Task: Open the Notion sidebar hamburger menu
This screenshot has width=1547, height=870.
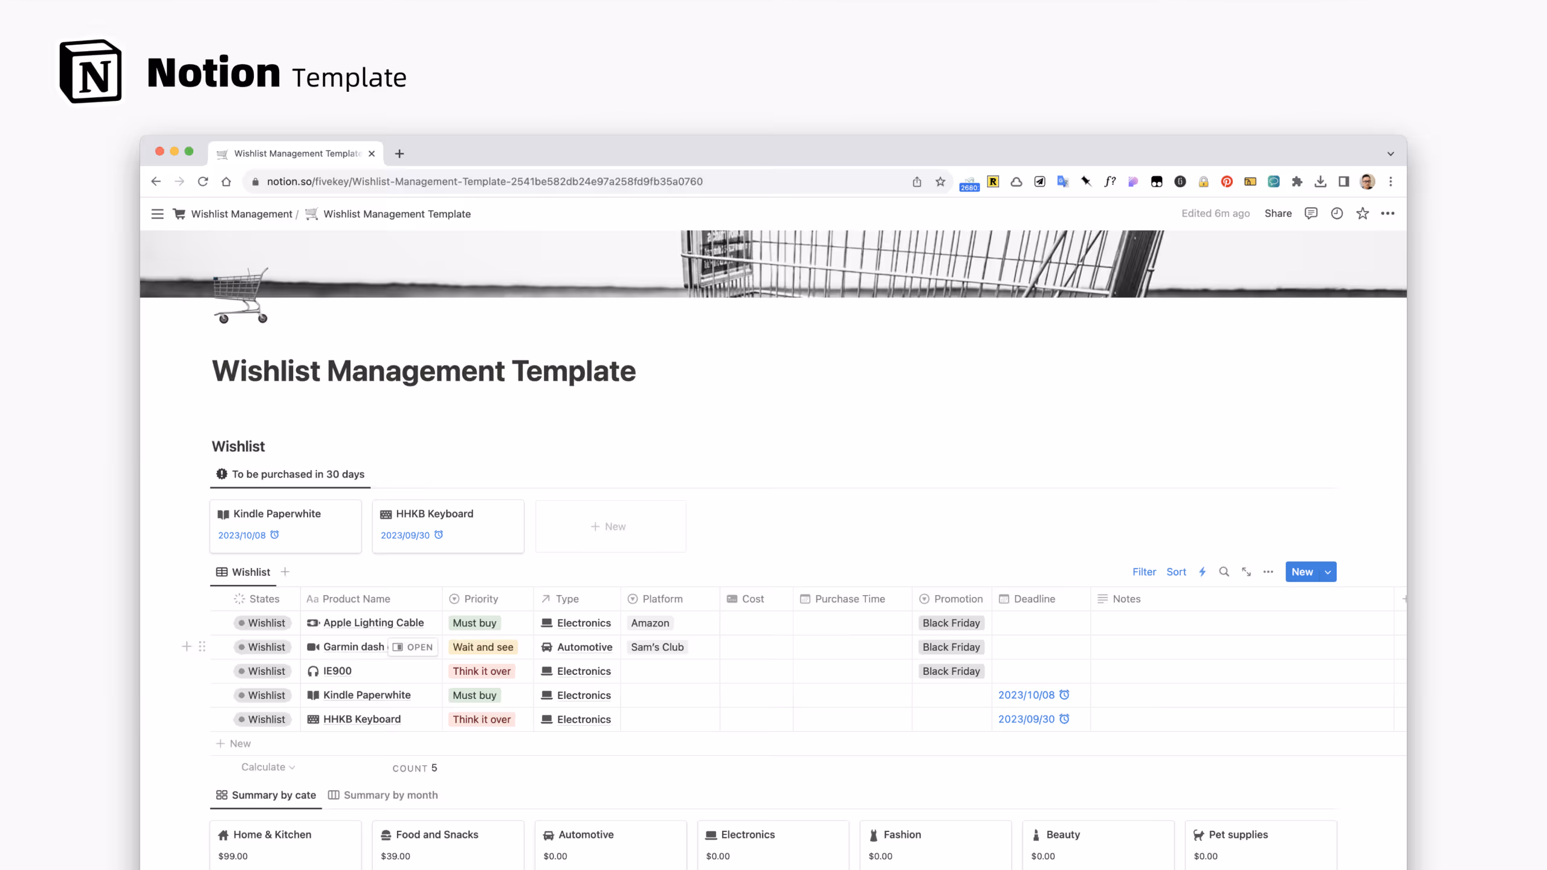Action: [x=157, y=214]
